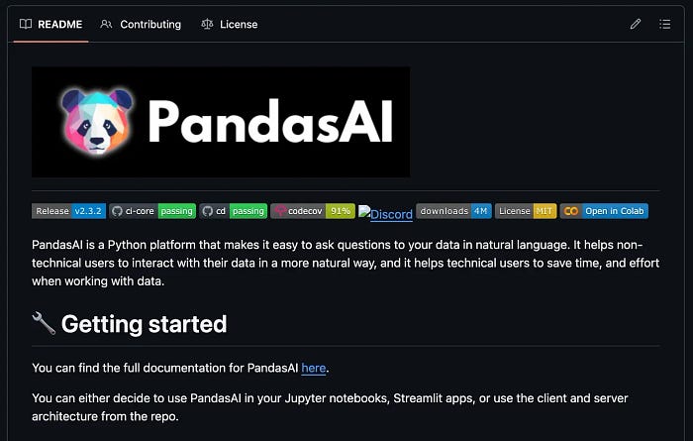This screenshot has height=441, width=693.
Task: Click the Colab CO logo icon
Action: (571, 211)
